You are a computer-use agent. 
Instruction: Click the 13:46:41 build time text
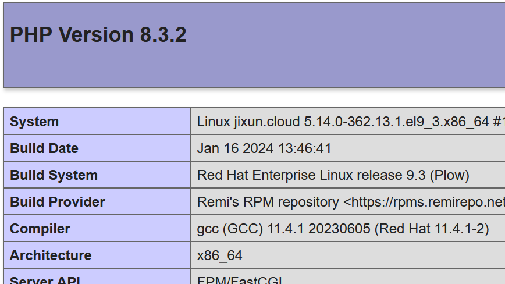(305, 148)
